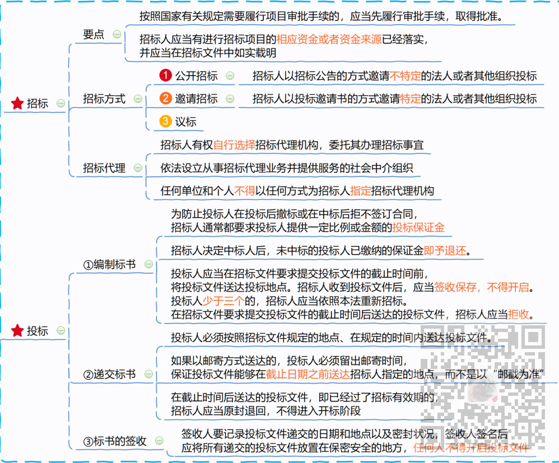Collapse the 招标方式 branch
Viewport: 559px width, 463px height.
pos(138,99)
